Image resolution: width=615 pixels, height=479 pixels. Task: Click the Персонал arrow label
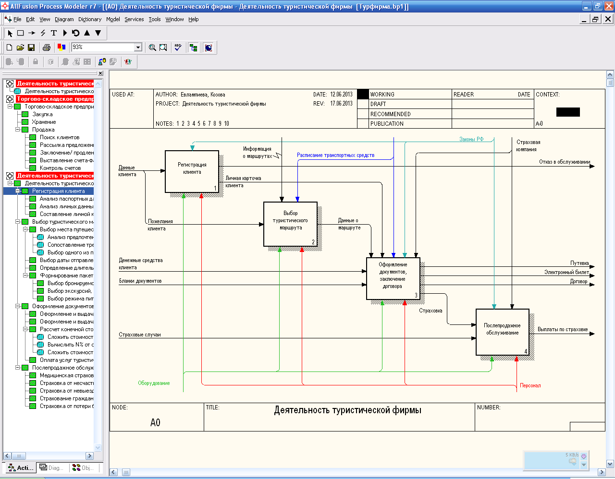pyautogui.click(x=530, y=385)
